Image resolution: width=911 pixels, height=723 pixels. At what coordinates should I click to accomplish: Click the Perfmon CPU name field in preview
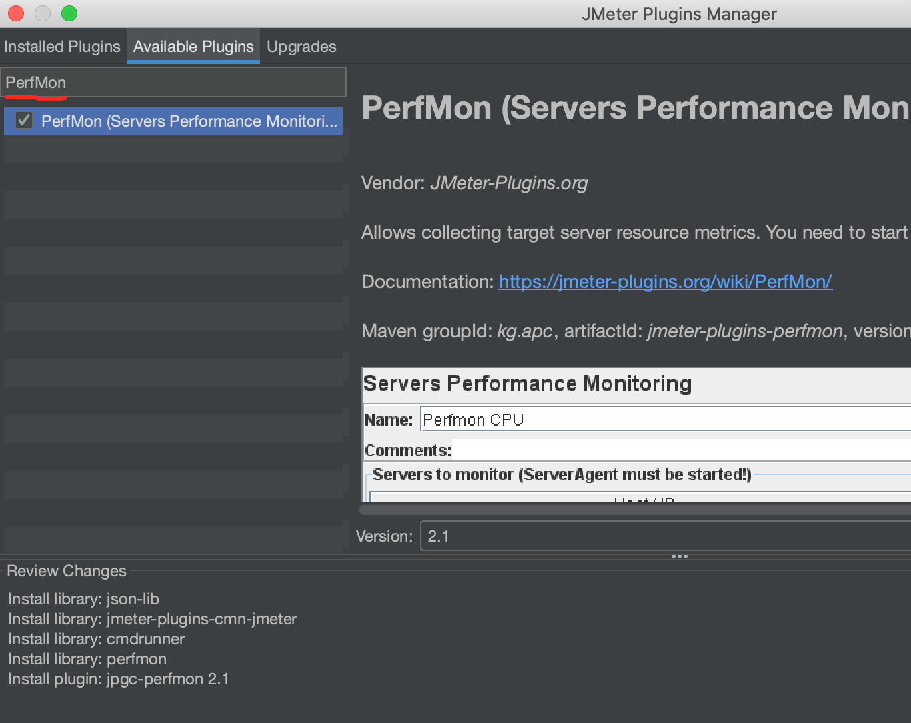click(472, 419)
